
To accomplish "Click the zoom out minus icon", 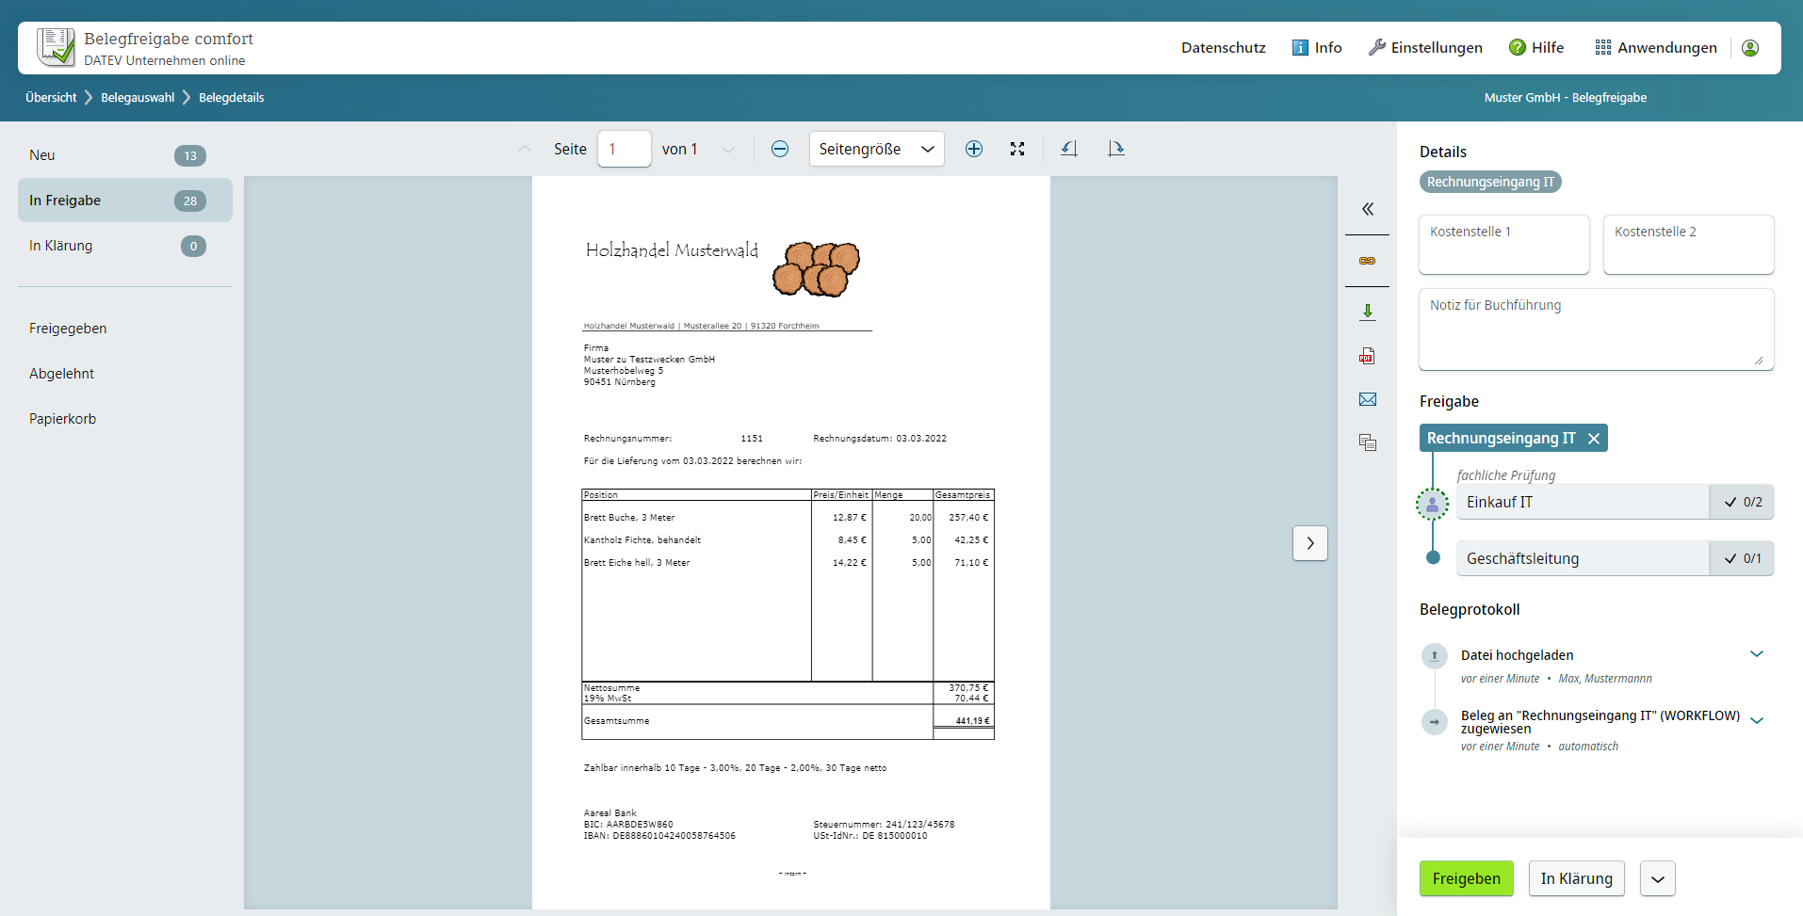I will click(780, 149).
